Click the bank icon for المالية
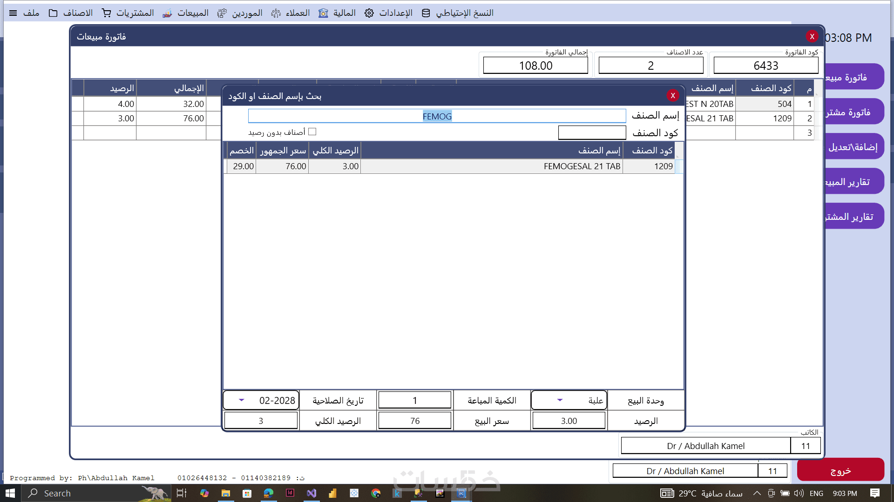 [323, 13]
